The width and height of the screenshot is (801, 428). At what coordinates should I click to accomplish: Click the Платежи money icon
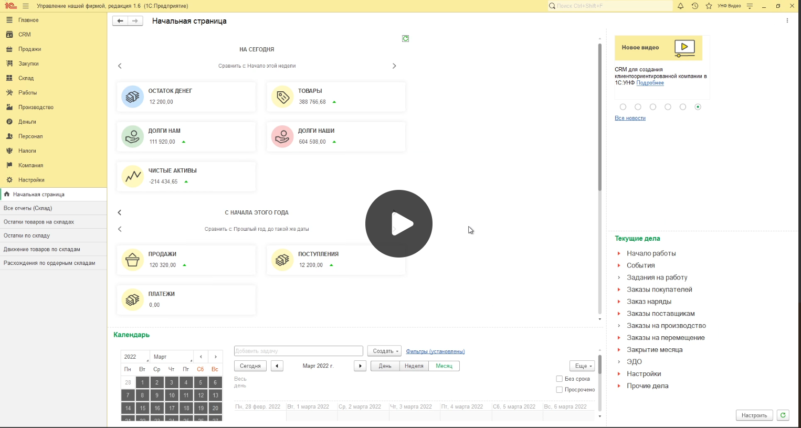[x=133, y=299]
